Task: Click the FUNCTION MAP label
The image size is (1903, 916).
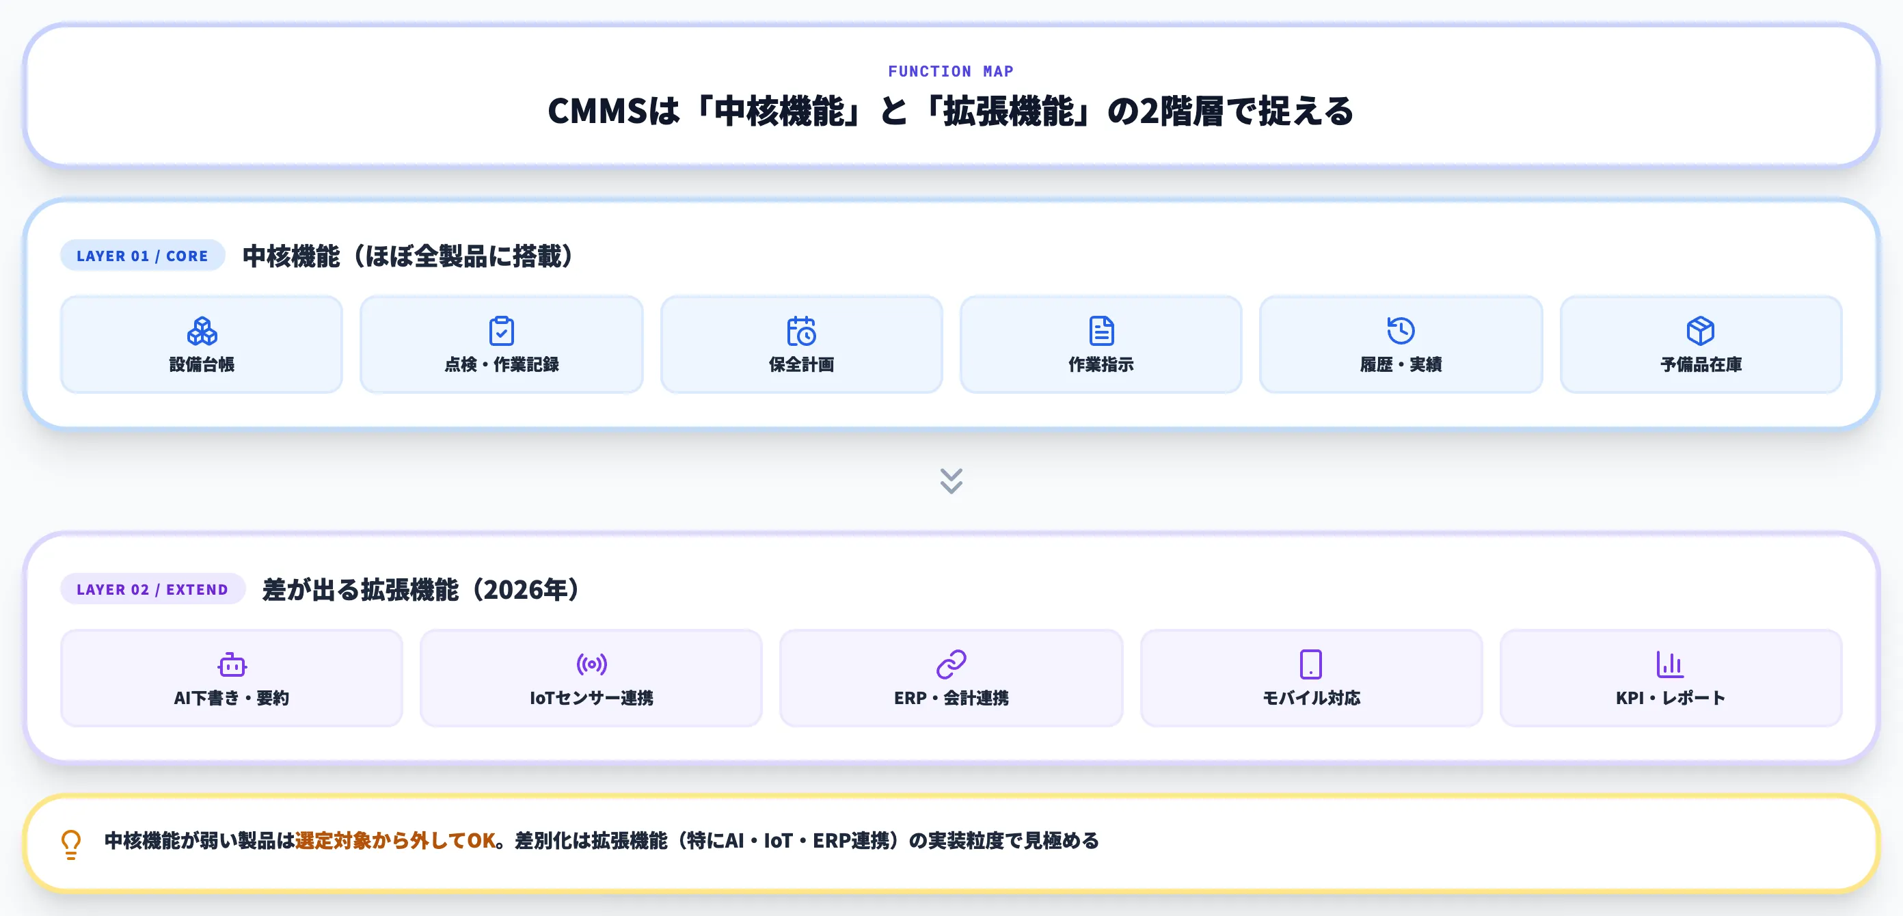Action: [951, 72]
